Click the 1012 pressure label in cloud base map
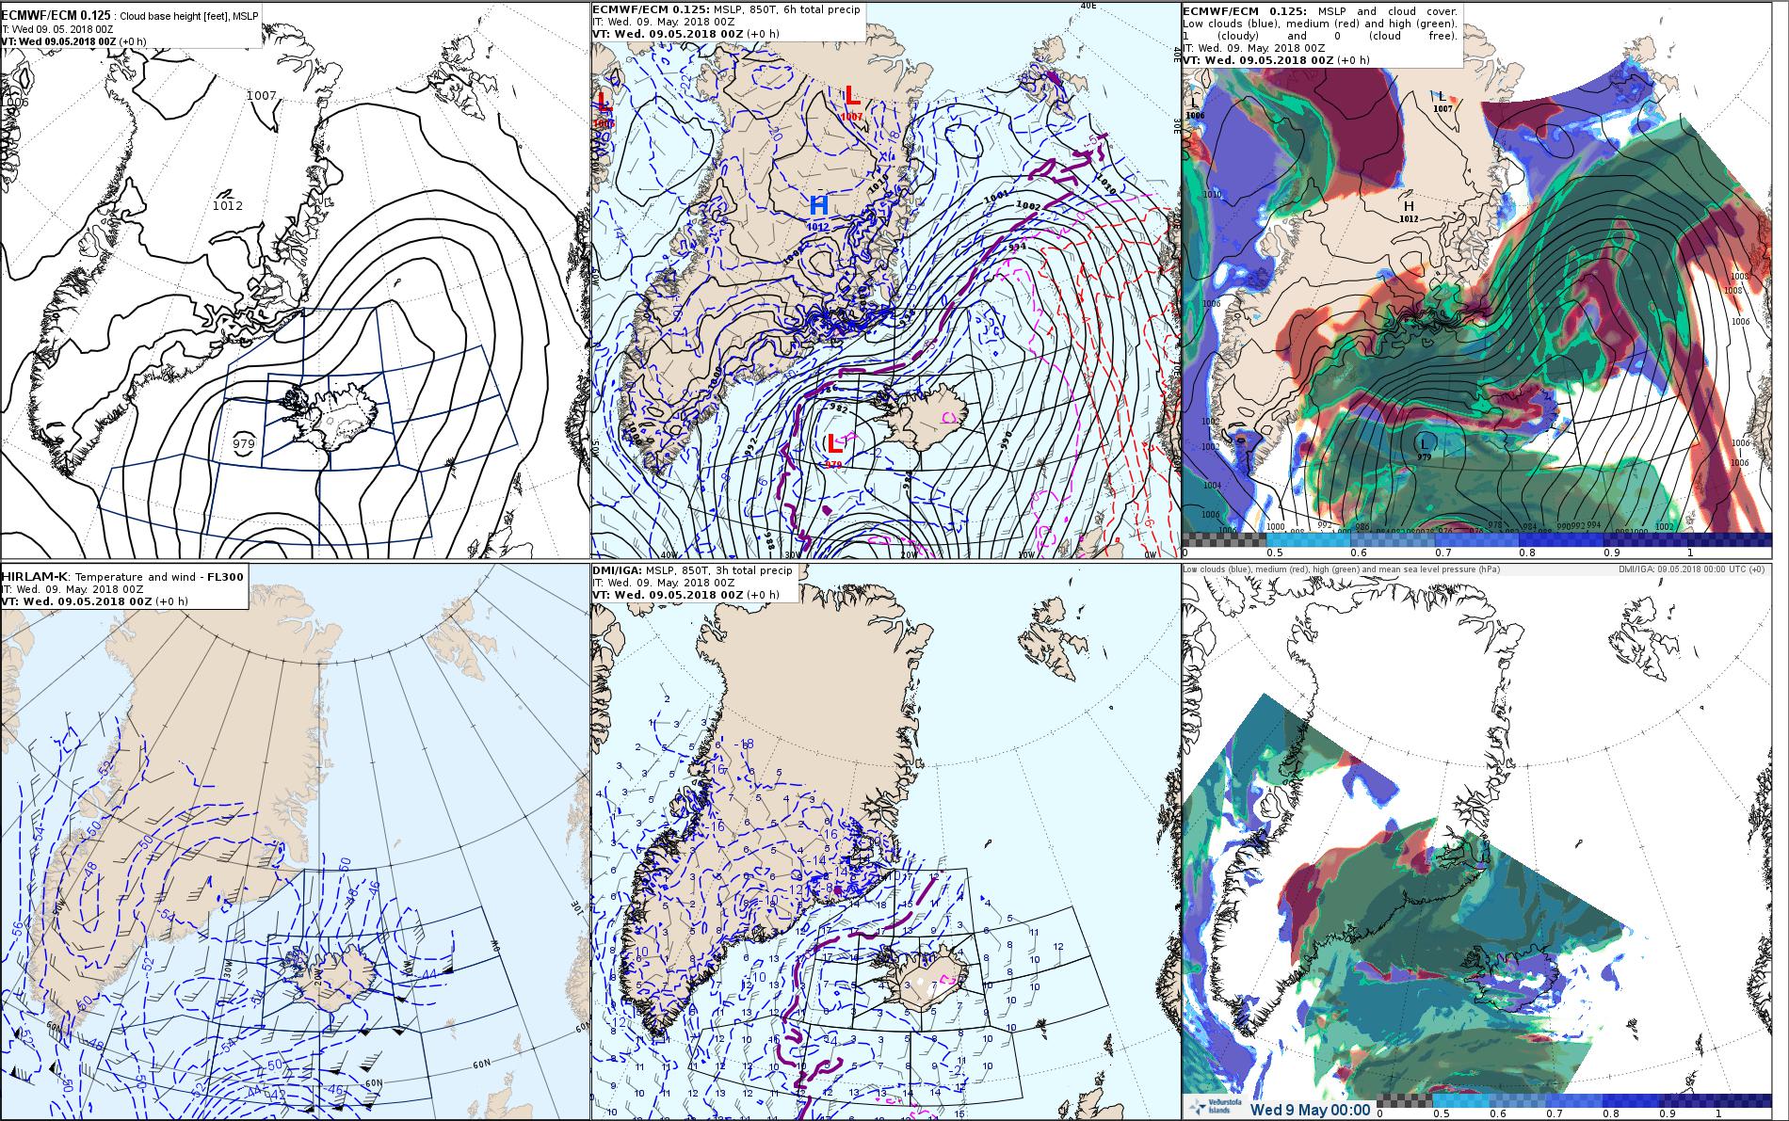 227,205
